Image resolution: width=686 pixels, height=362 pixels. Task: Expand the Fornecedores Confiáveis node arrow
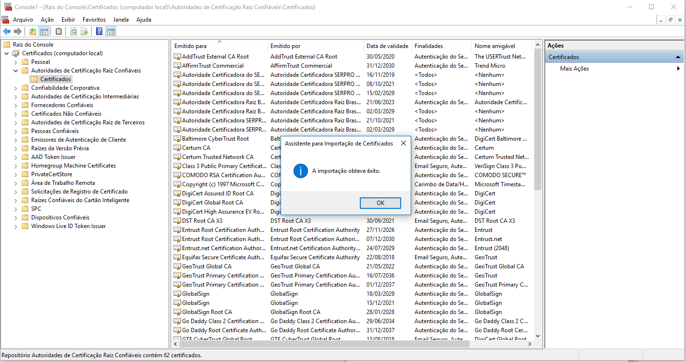(15, 105)
